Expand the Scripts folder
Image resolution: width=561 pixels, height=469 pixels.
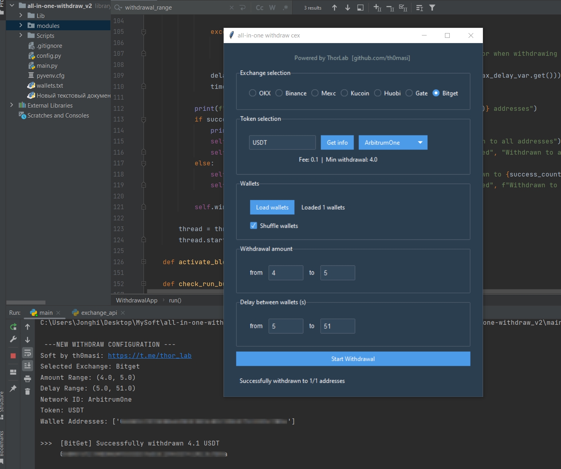(21, 35)
